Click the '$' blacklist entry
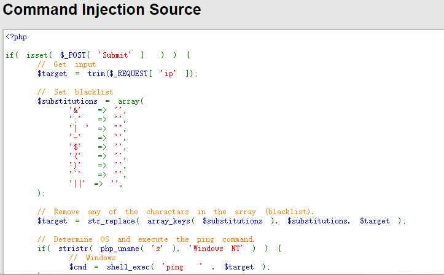The image size is (444, 275). coord(76,147)
